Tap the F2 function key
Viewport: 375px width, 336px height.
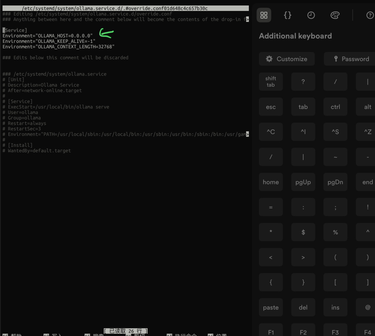click(303, 330)
